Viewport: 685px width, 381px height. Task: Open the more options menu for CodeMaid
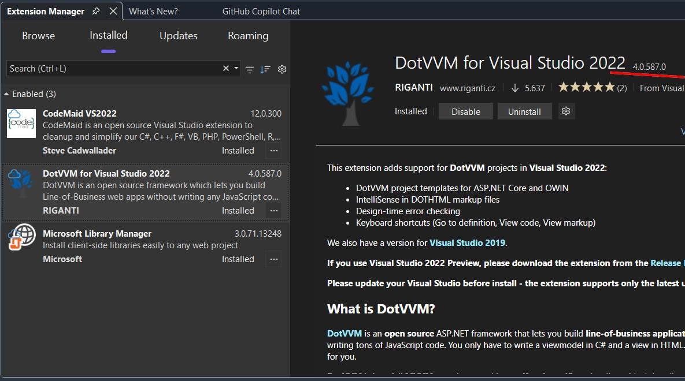(274, 151)
